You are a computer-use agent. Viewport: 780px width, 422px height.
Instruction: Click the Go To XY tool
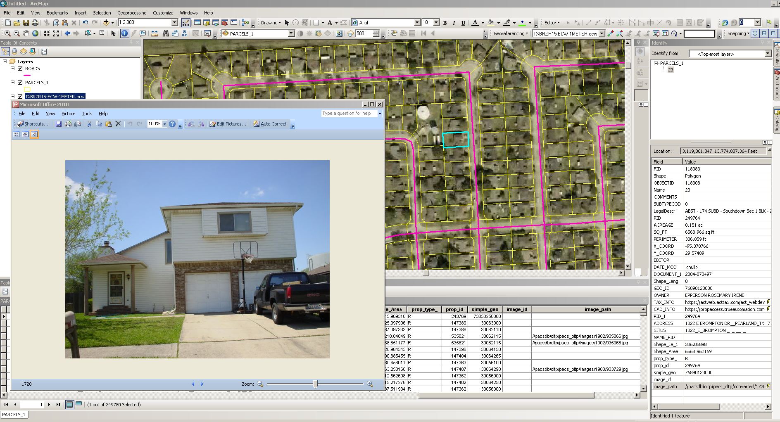click(184, 33)
